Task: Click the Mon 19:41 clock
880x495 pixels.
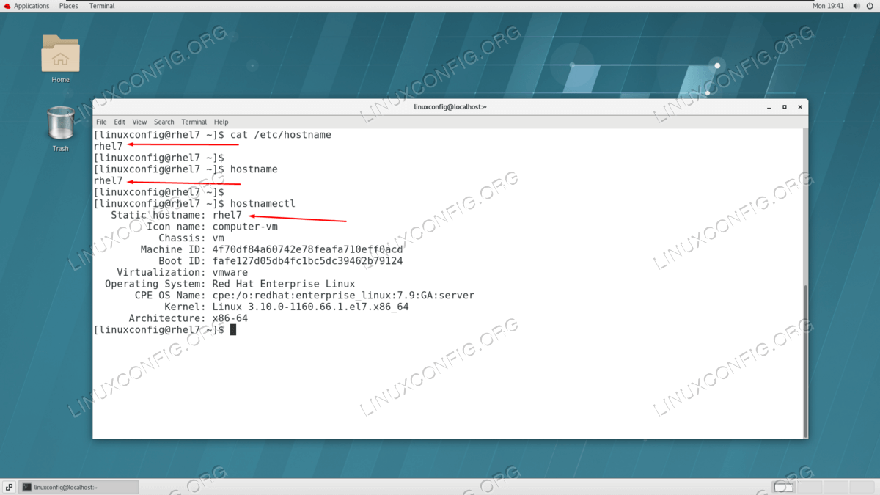Action: coord(828,6)
